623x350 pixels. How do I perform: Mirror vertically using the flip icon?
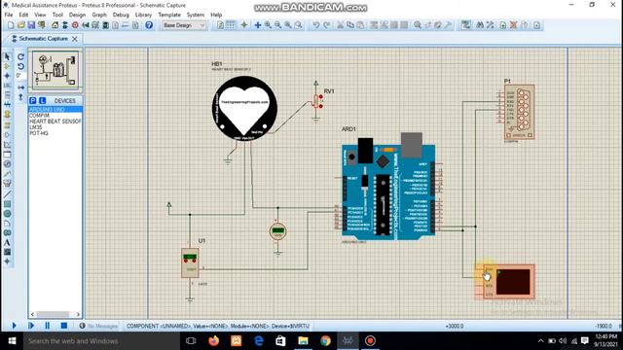21,97
